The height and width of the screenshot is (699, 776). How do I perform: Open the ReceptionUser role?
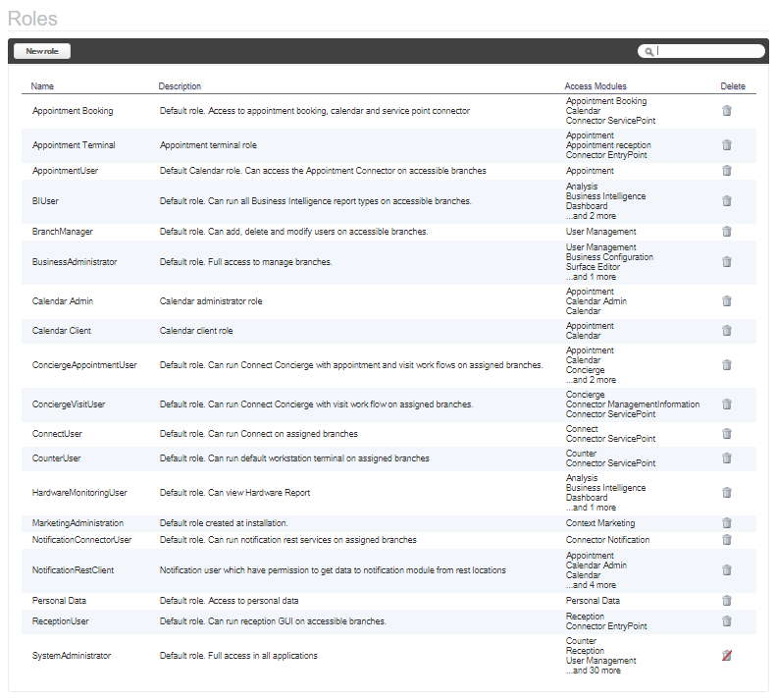click(61, 621)
